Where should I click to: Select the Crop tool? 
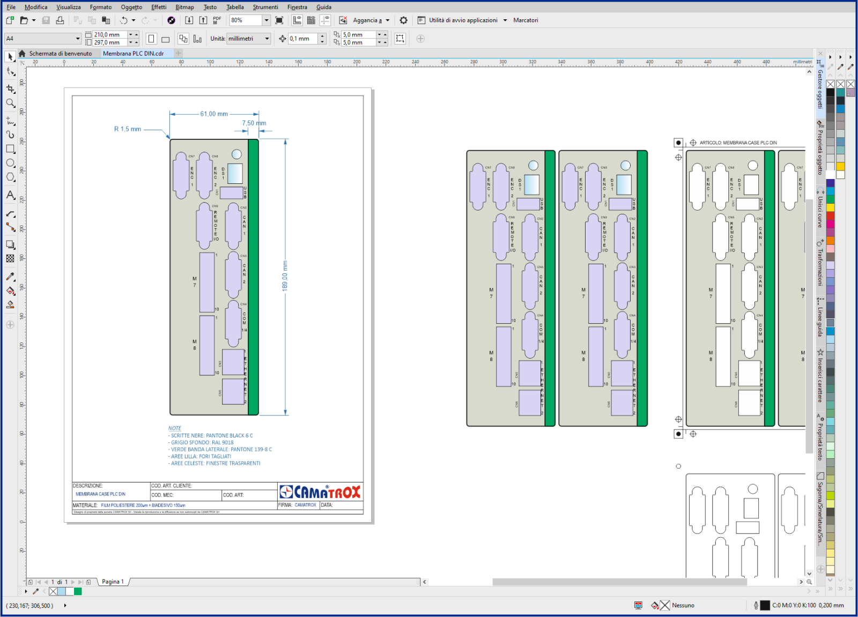pyautogui.click(x=10, y=88)
